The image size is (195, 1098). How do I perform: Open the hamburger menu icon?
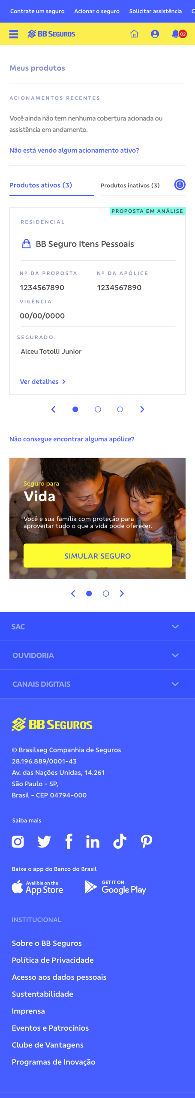(x=14, y=34)
